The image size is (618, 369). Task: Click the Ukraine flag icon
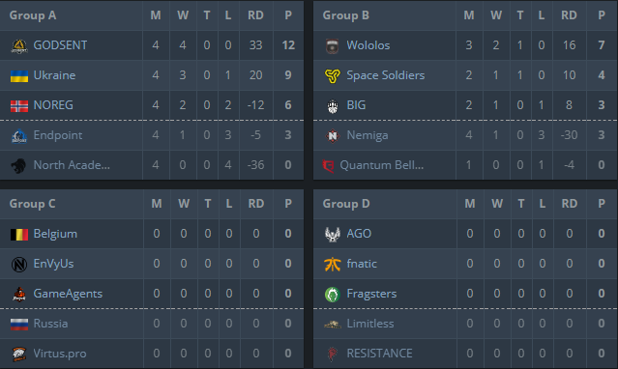[x=19, y=75]
